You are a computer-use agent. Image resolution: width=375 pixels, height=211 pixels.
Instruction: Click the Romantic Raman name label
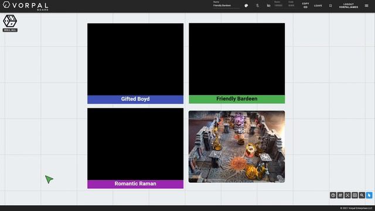(x=135, y=184)
